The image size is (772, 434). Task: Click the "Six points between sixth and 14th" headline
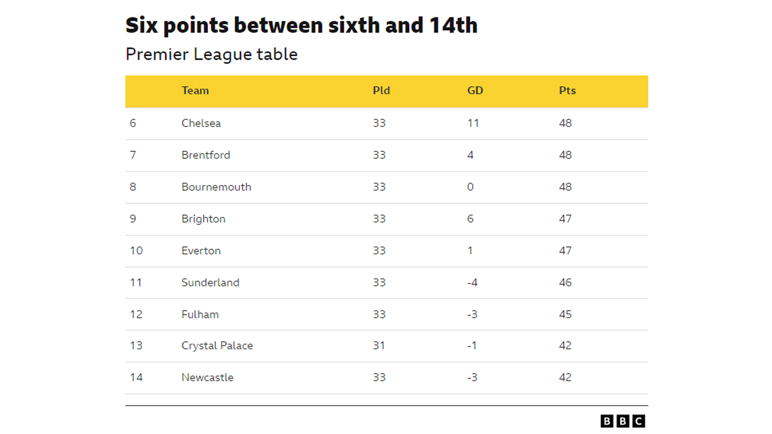pos(301,25)
